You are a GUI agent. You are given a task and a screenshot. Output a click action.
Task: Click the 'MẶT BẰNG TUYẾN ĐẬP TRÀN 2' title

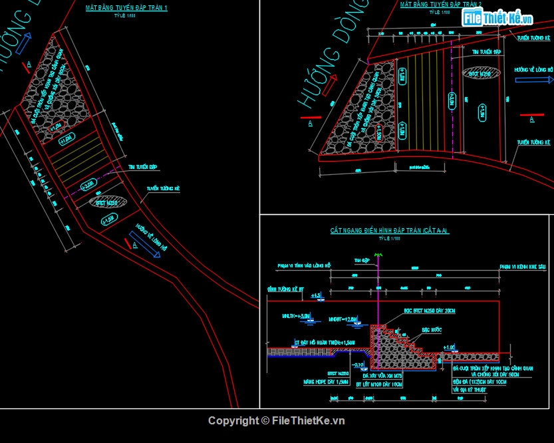(440, 4)
